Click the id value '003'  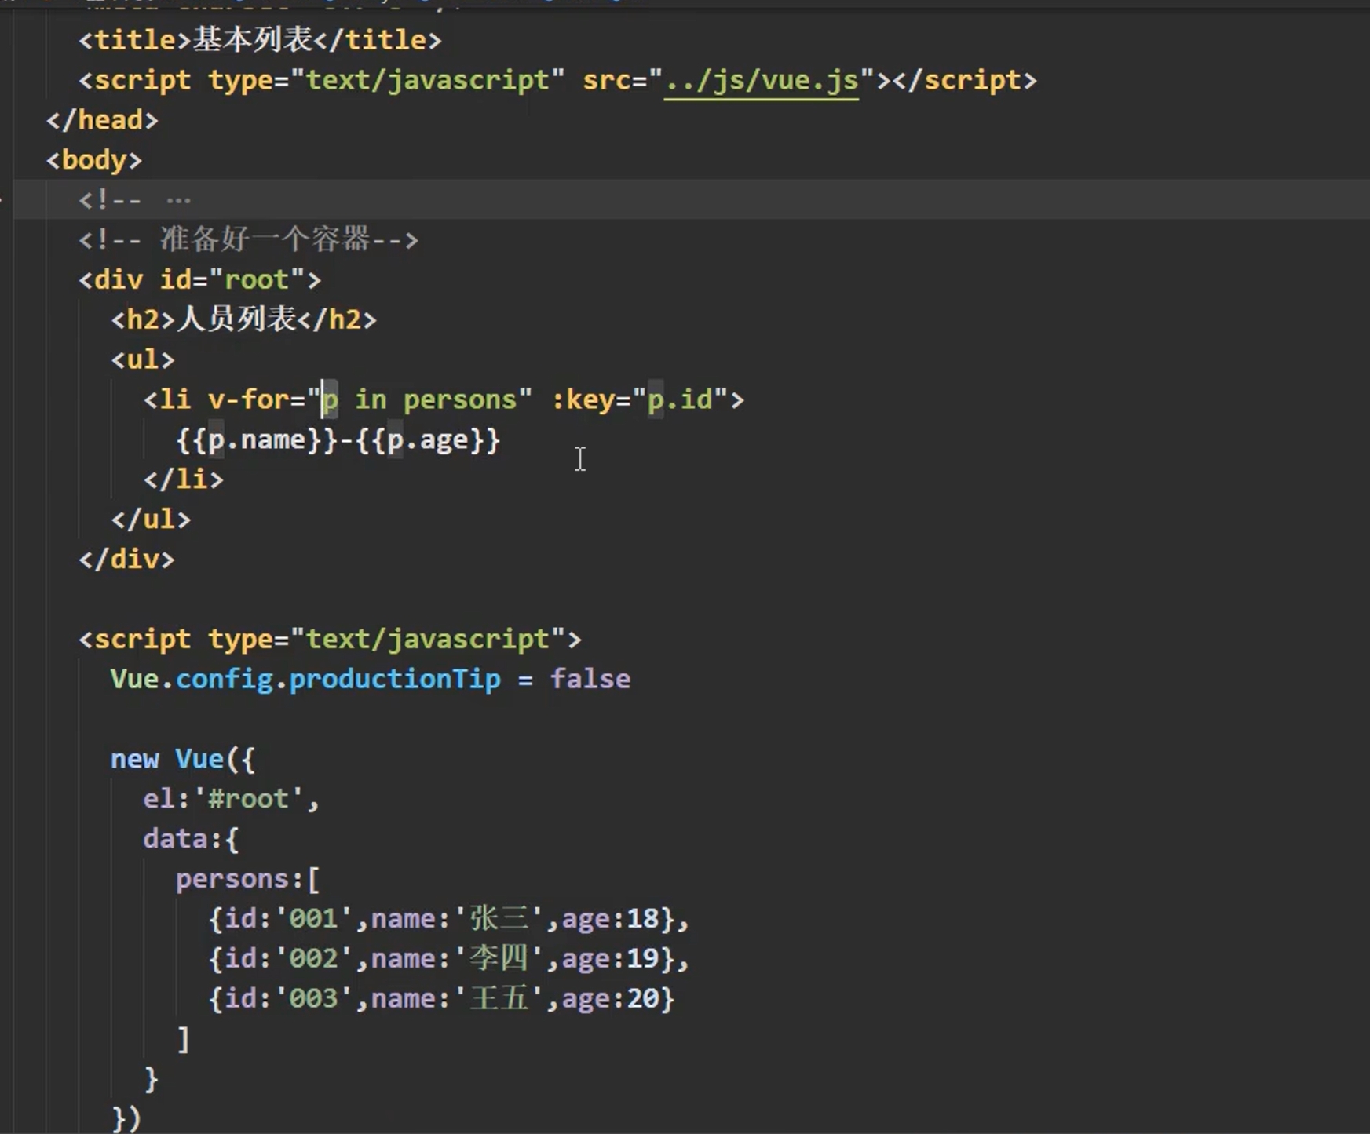[313, 999]
